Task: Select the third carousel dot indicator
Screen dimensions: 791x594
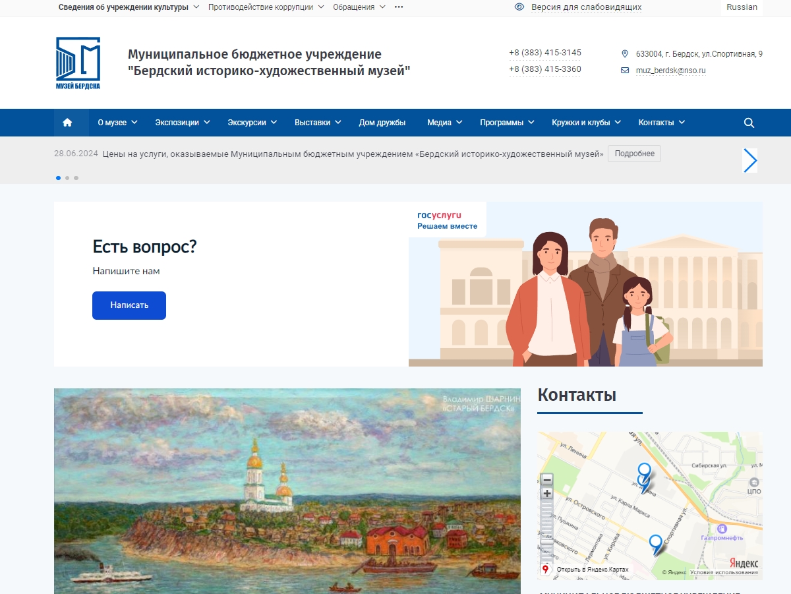Action: tap(76, 177)
